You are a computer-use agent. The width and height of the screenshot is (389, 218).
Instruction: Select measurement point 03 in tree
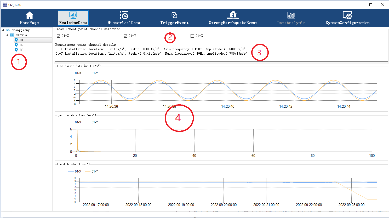pos(22,50)
